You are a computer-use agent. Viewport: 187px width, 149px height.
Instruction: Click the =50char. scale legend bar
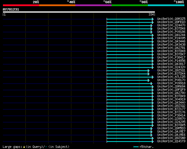136,147
